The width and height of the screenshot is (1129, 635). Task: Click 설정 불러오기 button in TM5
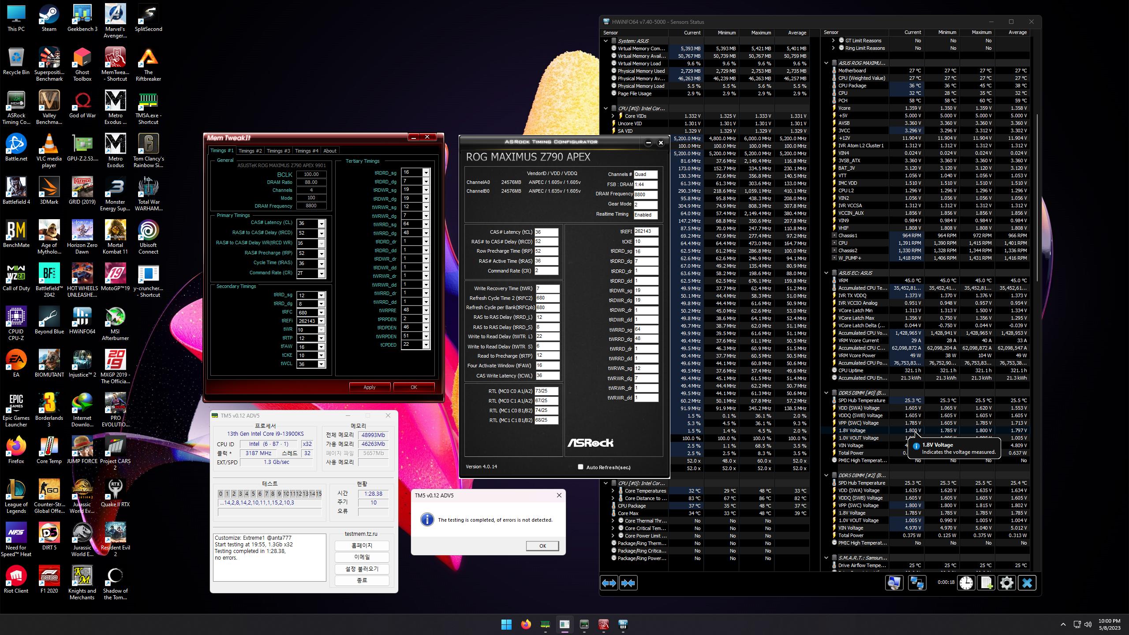tap(362, 569)
